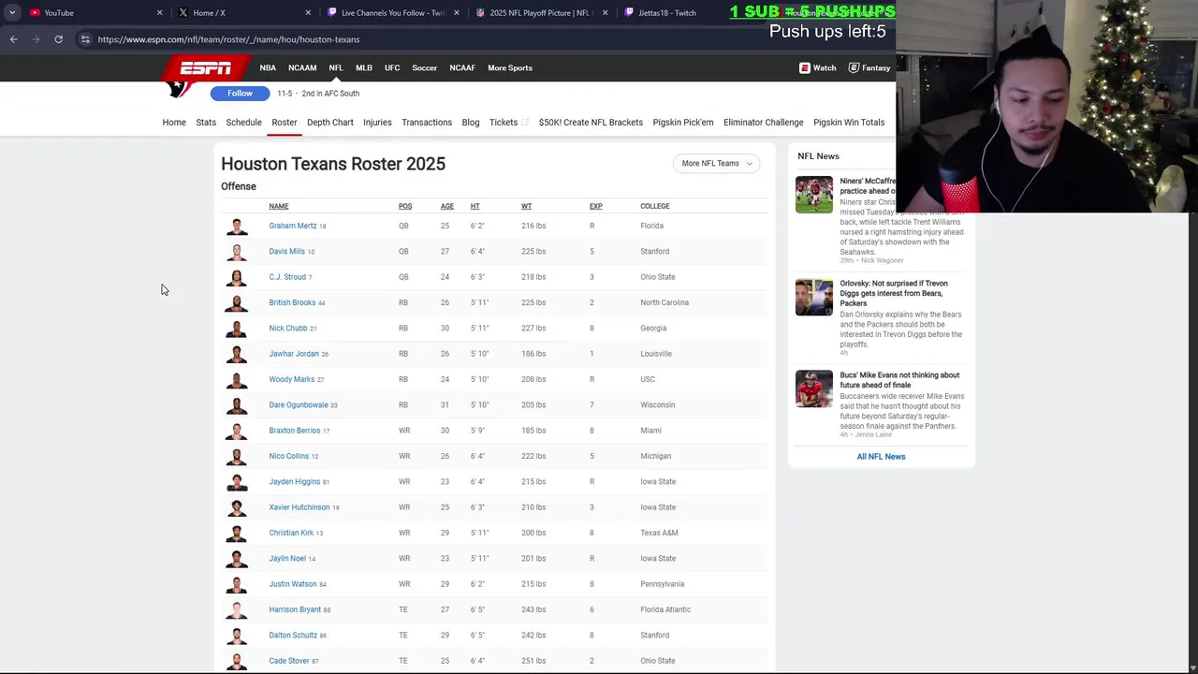Screen dimensions: 1198x674
Task: Open the Transactions tab
Action: point(427,122)
